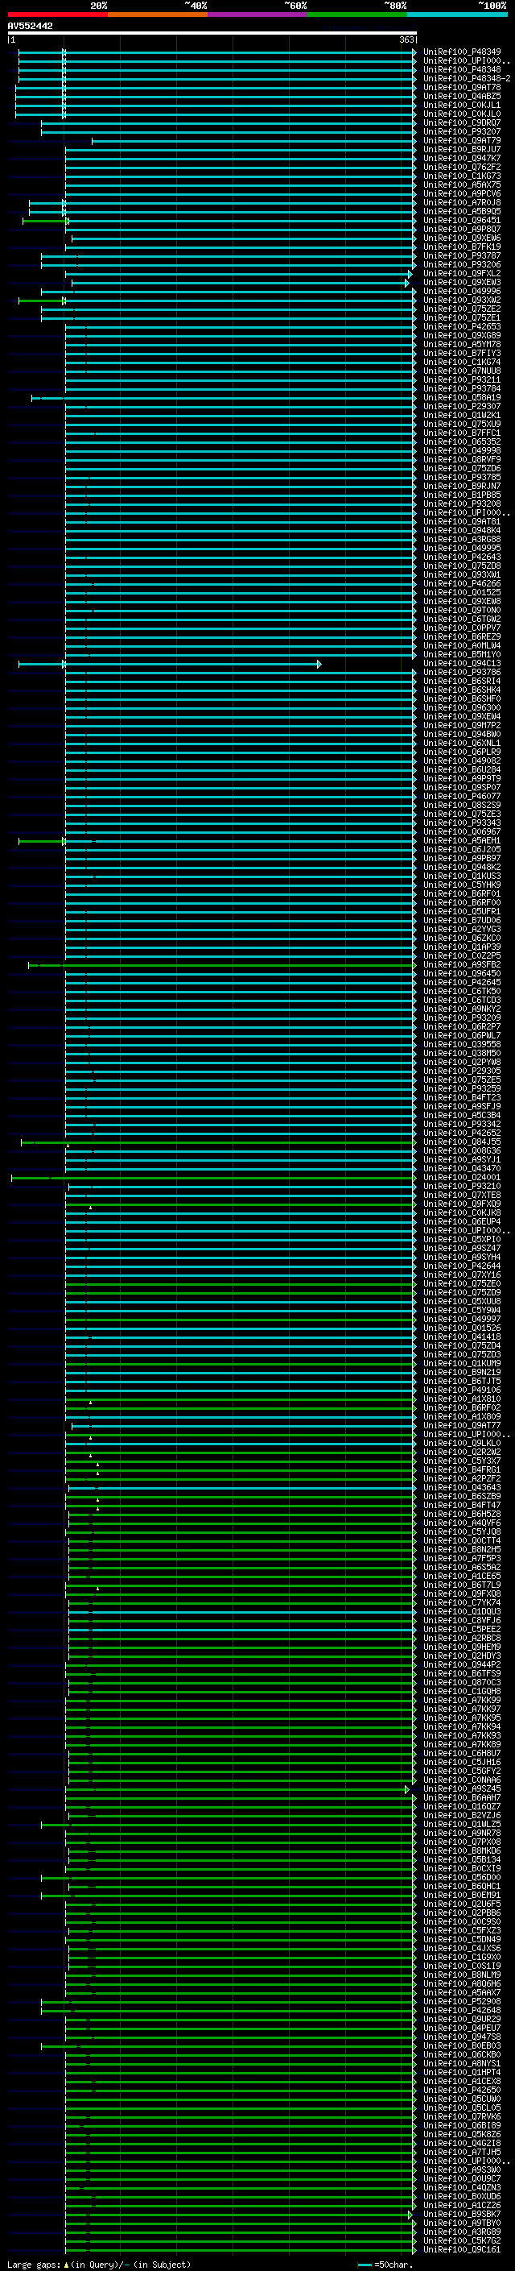Click the purple ~60% identity color band

pyautogui.click(x=257, y=15)
